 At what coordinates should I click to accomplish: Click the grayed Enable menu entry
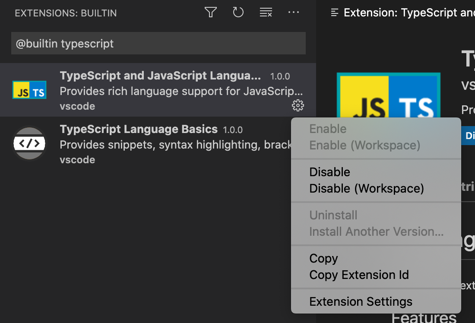[328, 129]
